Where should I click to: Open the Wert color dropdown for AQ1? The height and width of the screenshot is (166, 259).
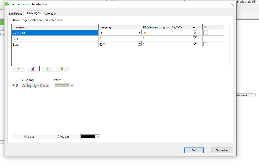[x=72, y=86]
